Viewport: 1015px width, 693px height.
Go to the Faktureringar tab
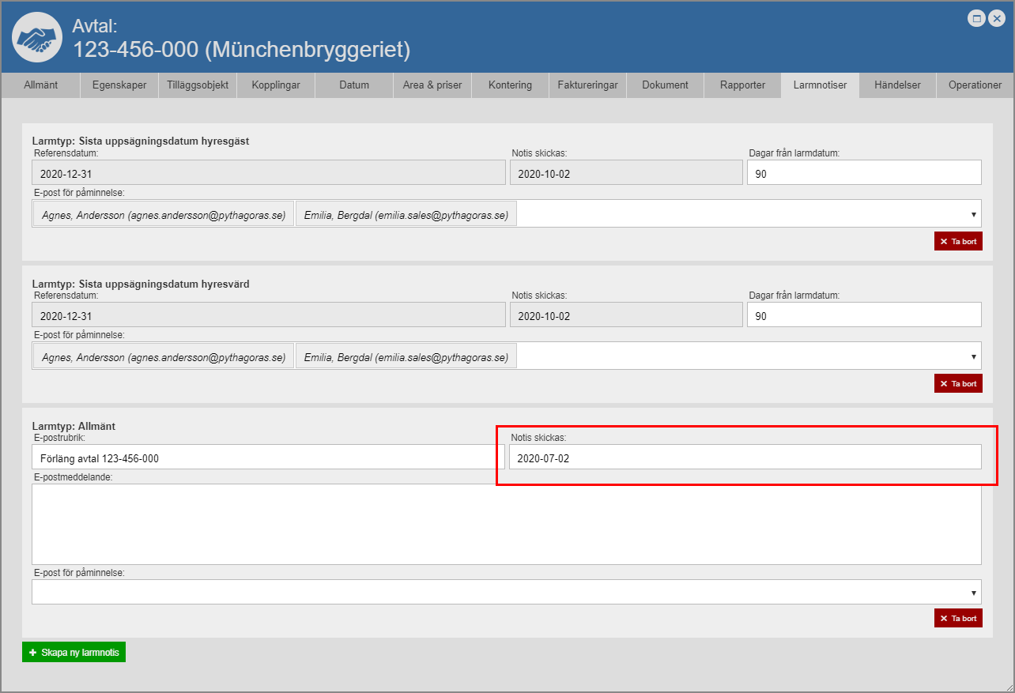(x=587, y=85)
